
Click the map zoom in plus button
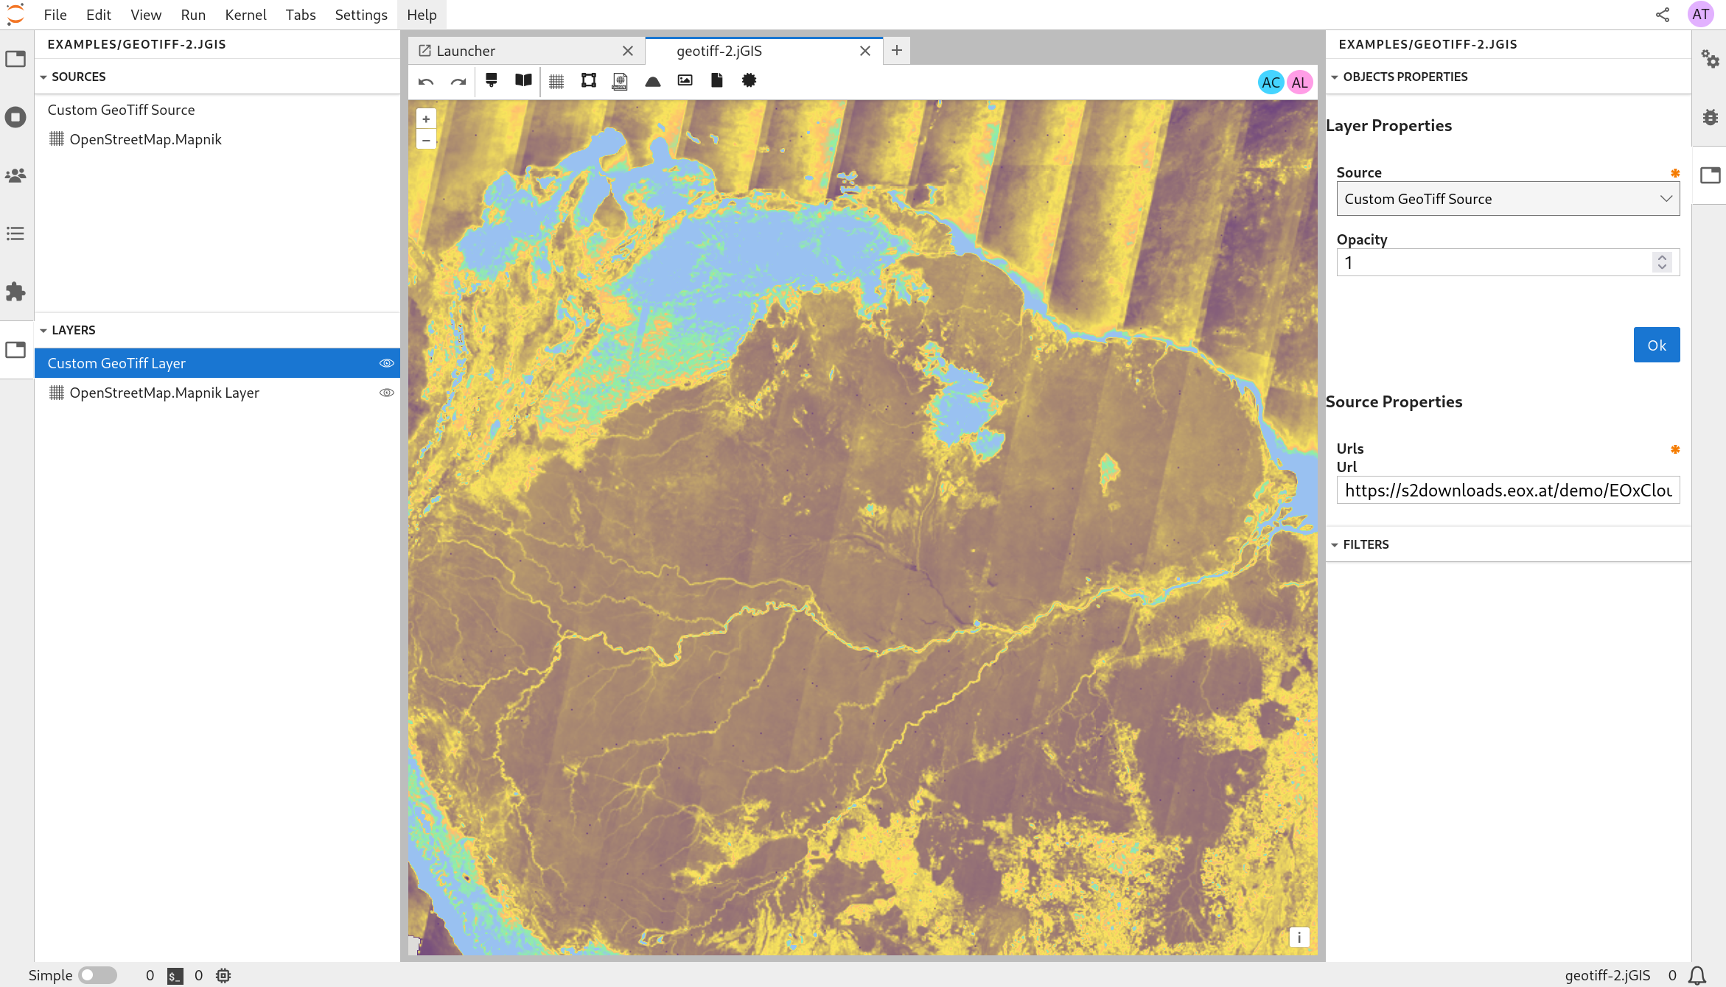(426, 119)
